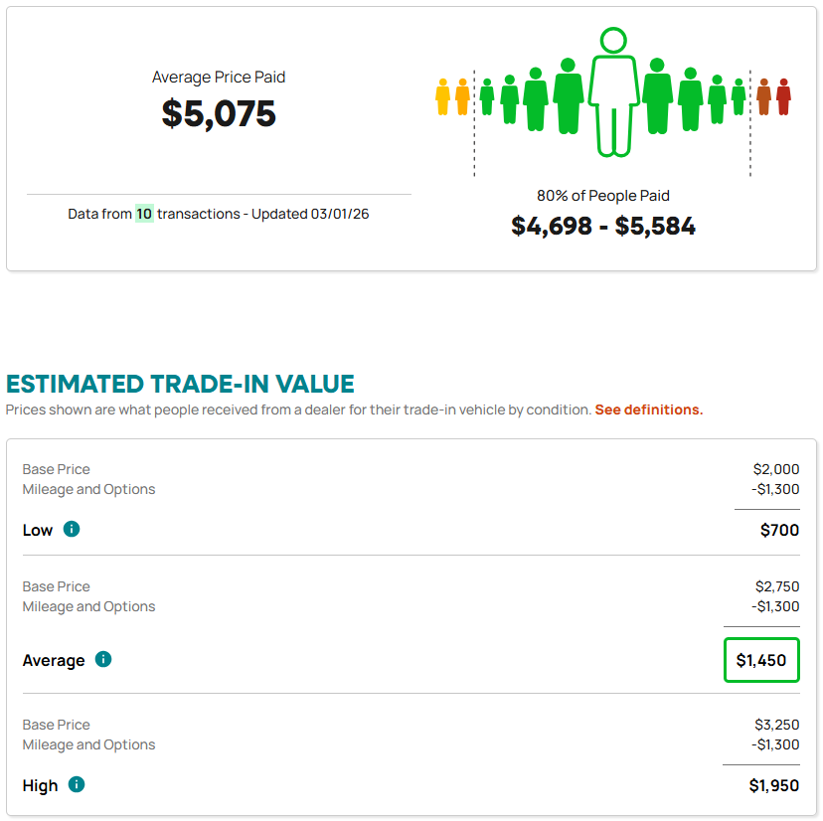Click the second yellow person icon
The width and height of the screenshot is (823, 821).
point(462,97)
